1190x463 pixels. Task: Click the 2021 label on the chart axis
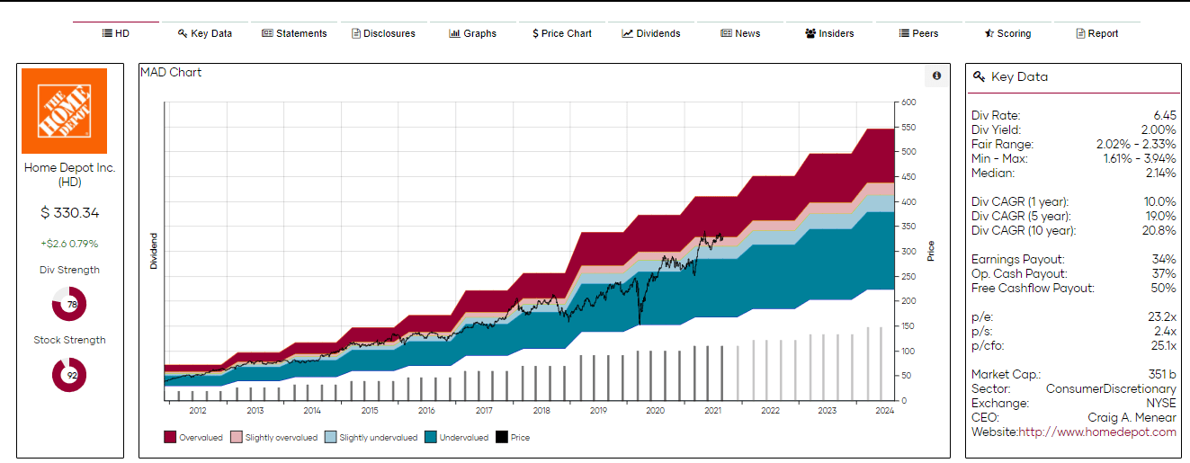click(713, 411)
